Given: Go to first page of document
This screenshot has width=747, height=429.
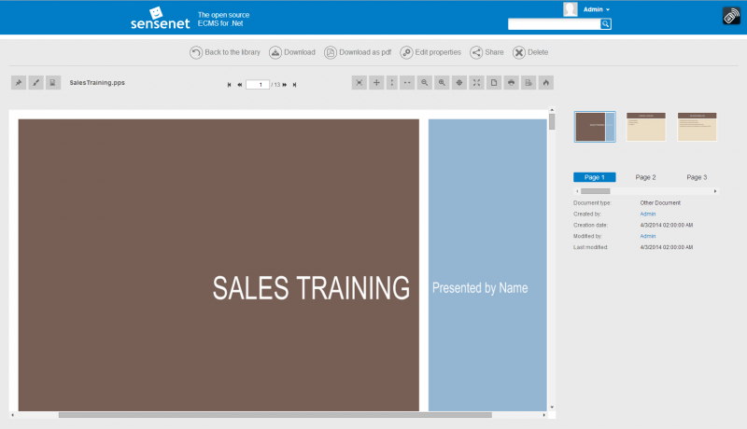Looking at the screenshot, I should click(229, 85).
